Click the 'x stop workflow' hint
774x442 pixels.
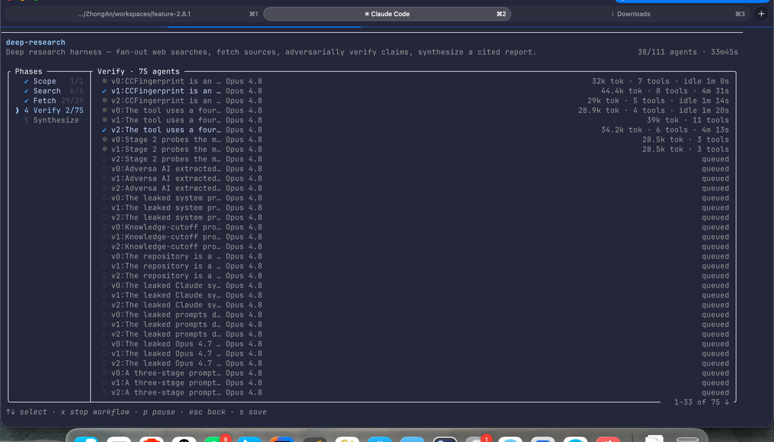[x=95, y=412]
